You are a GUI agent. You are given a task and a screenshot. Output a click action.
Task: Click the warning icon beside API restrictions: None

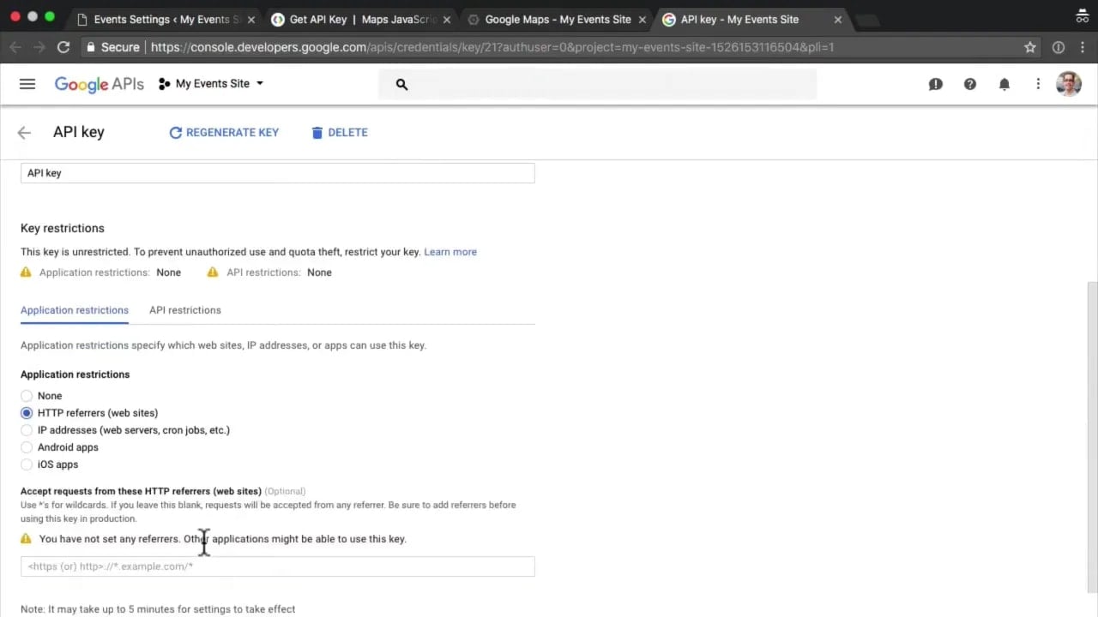pos(213,273)
